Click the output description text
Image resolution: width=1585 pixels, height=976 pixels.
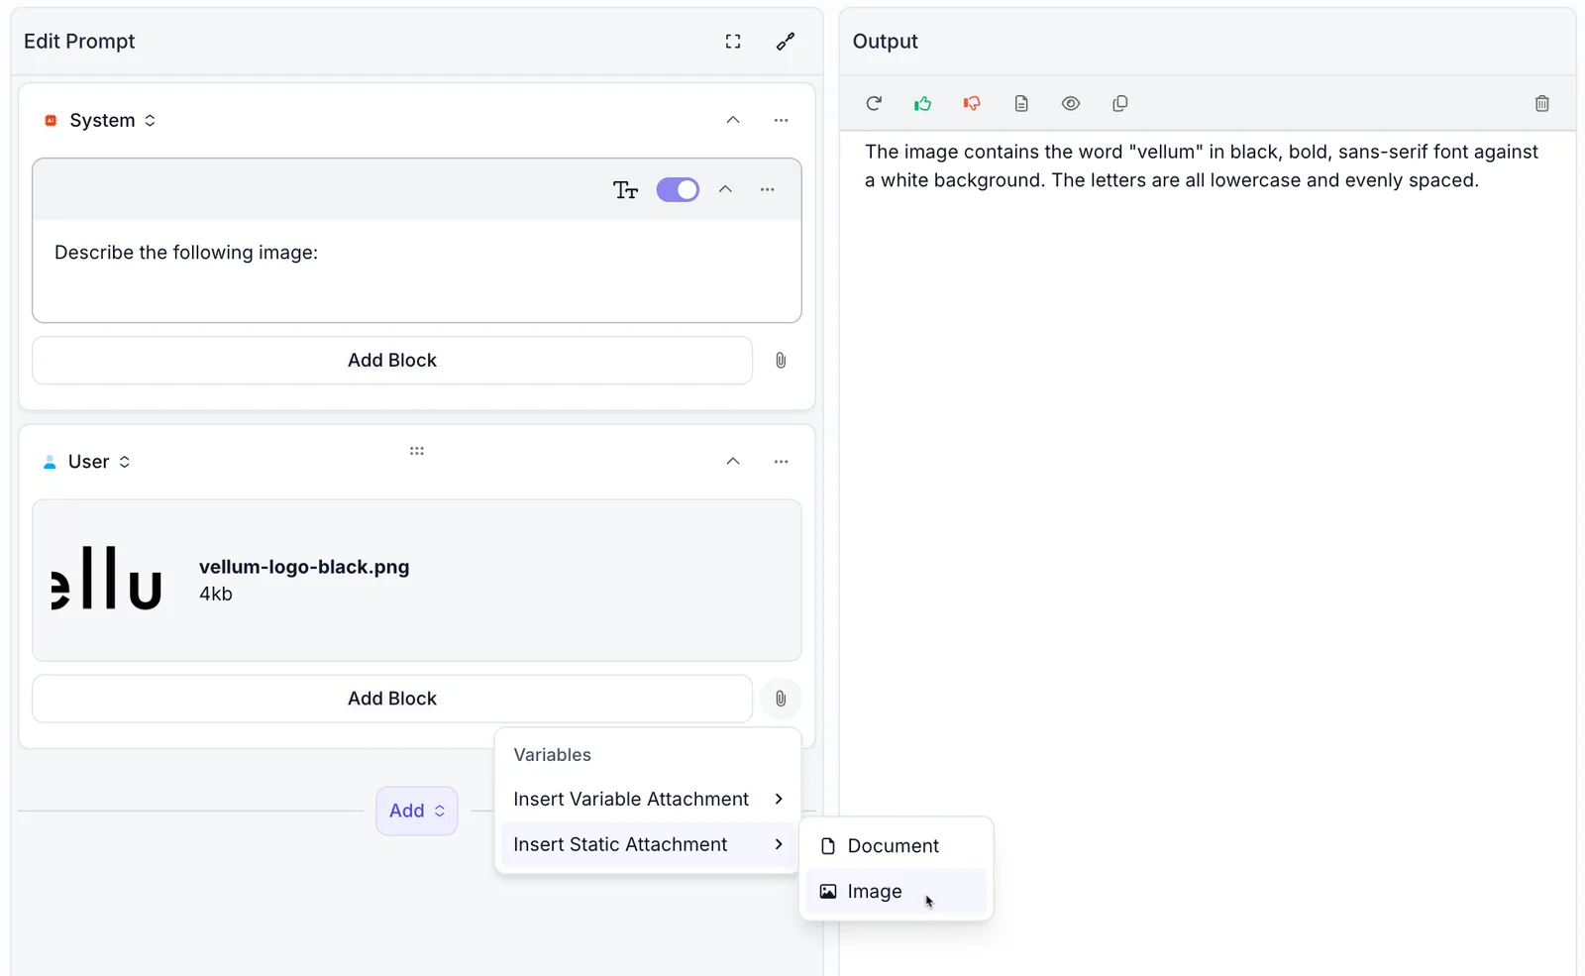click(1201, 166)
